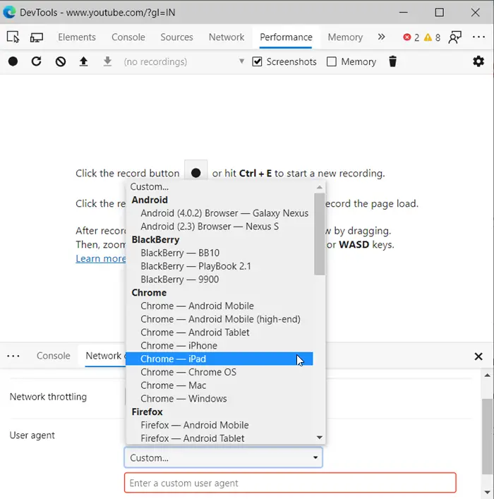
Task: Switch to the top Console tab
Action: [x=128, y=37]
